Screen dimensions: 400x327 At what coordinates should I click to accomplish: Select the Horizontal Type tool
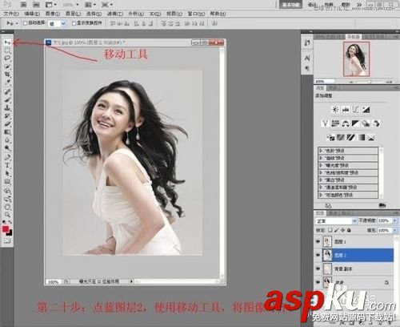(x=7, y=165)
